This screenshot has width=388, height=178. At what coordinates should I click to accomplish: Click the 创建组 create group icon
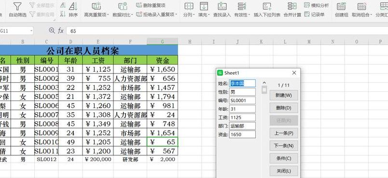click(342, 6)
